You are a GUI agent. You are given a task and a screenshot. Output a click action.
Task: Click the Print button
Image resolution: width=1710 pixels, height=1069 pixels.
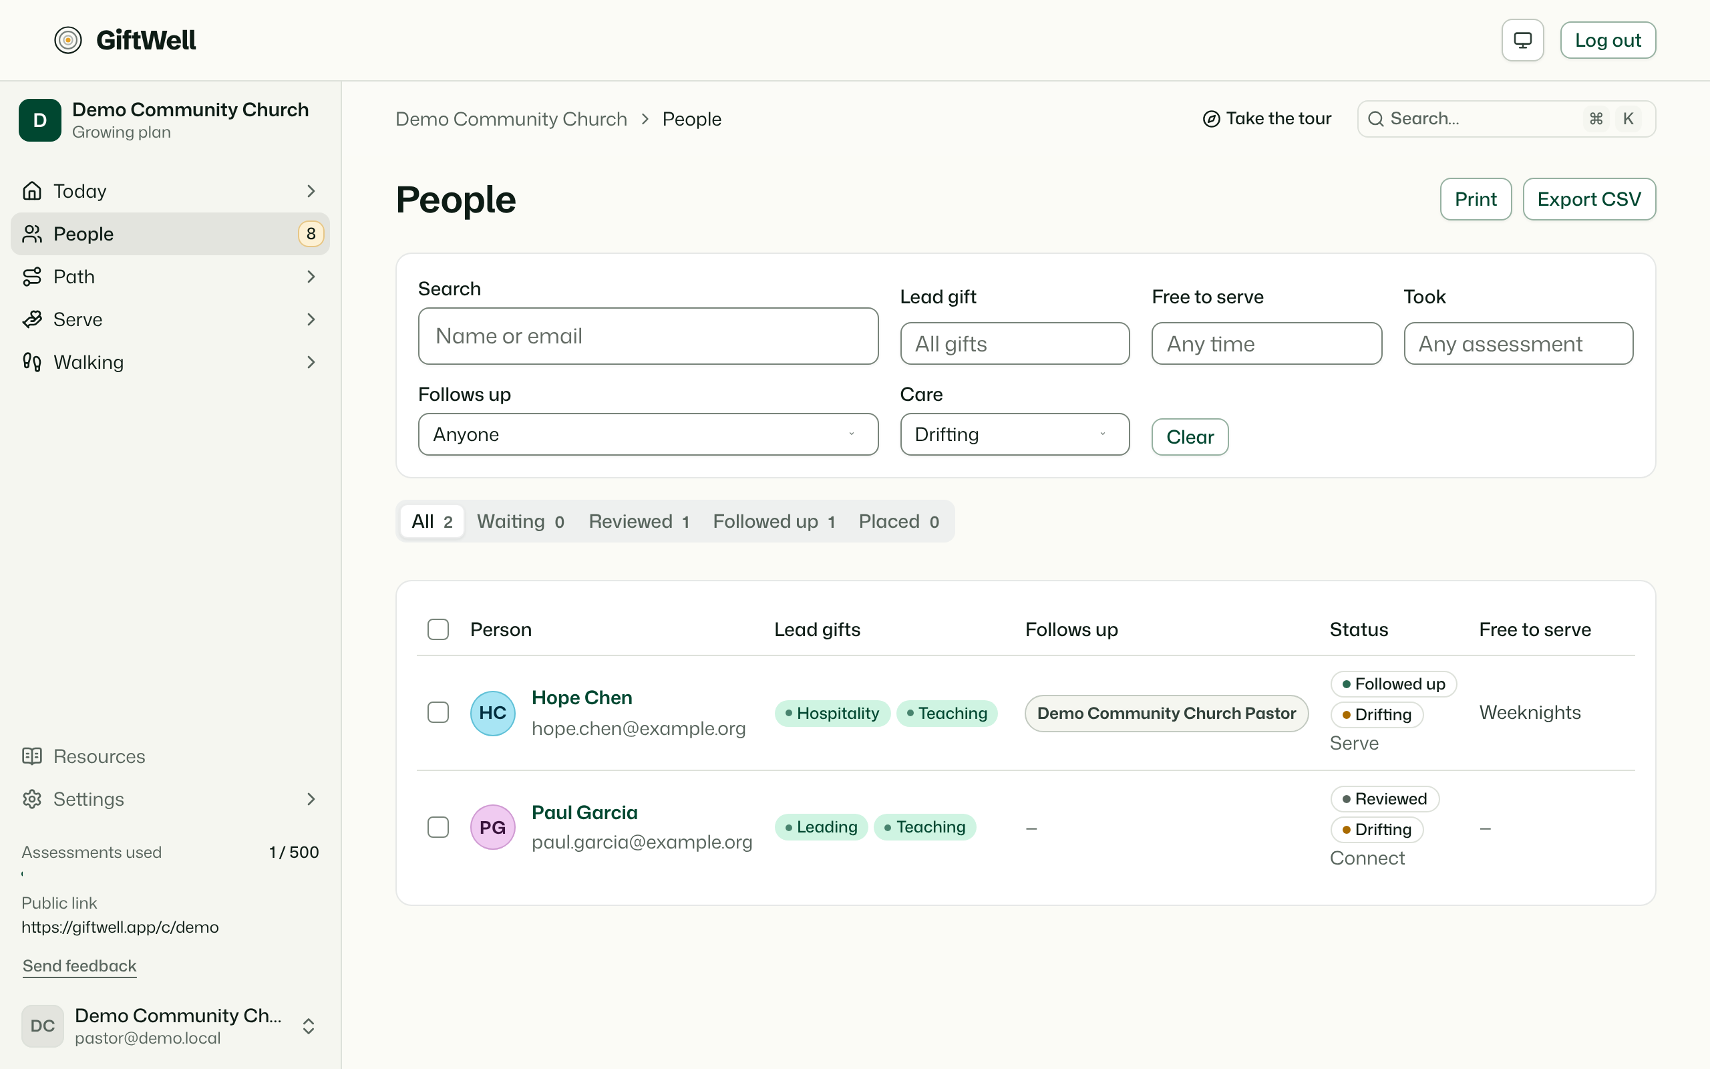pyautogui.click(x=1476, y=199)
